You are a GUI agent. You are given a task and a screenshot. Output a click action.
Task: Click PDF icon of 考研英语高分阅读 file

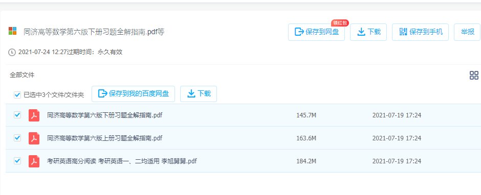(x=34, y=161)
